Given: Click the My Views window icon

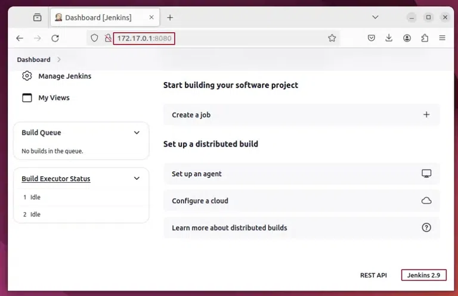Looking at the screenshot, I should (x=27, y=98).
